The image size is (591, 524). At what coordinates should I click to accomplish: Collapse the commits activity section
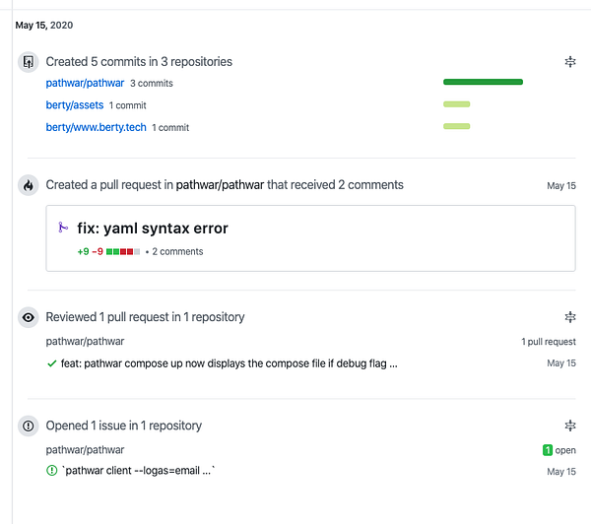point(569,62)
